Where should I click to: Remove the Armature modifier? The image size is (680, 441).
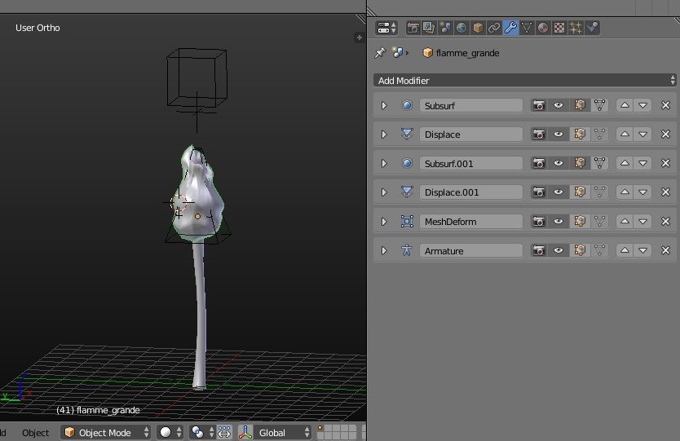pyautogui.click(x=665, y=250)
